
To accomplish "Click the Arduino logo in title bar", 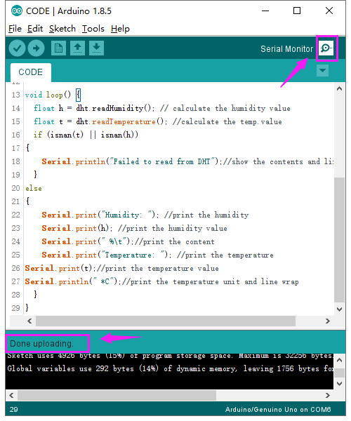I will click(17, 11).
